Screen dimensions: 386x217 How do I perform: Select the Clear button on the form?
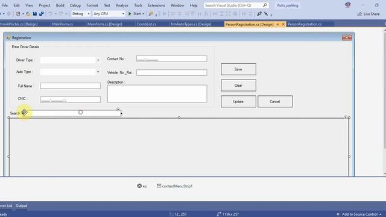[x=238, y=86]
